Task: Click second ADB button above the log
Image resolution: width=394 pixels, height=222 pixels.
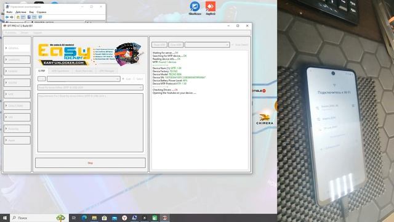Action: [176, 45]
